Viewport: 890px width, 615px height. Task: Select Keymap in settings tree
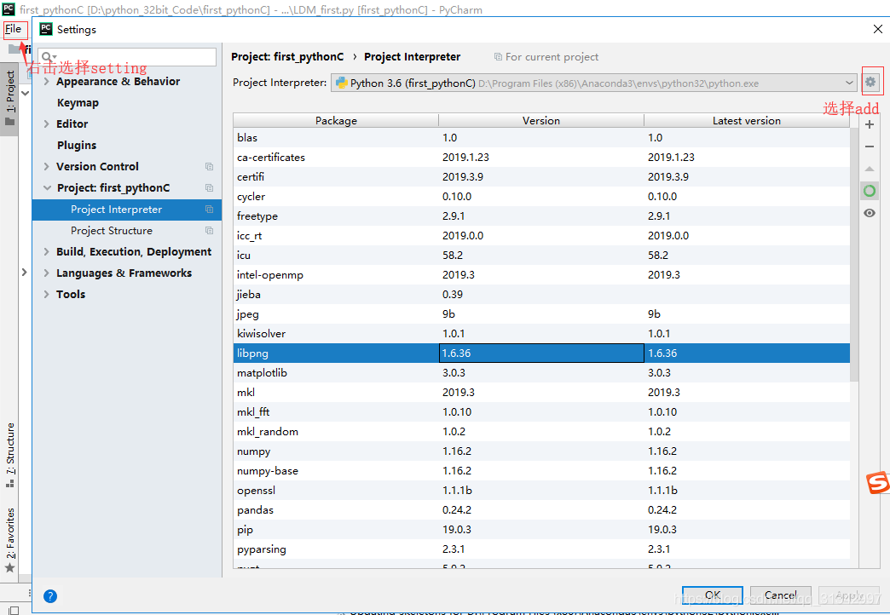78,103
